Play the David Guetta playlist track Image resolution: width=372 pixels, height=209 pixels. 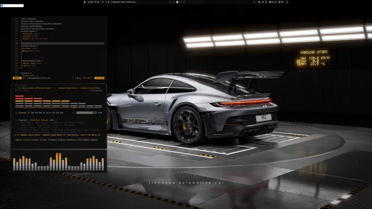click(x=51, y=123)
